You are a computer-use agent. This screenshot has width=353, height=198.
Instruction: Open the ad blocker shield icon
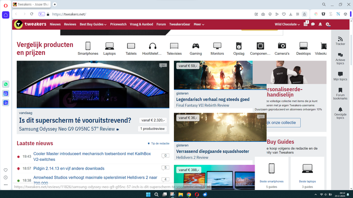270,14
